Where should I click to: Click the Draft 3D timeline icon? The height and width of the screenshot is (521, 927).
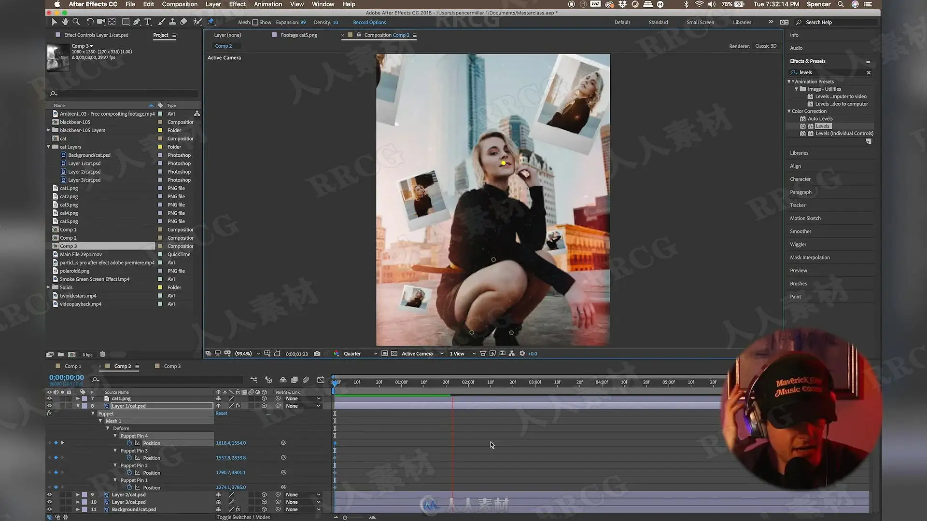[x=268, y=380]
